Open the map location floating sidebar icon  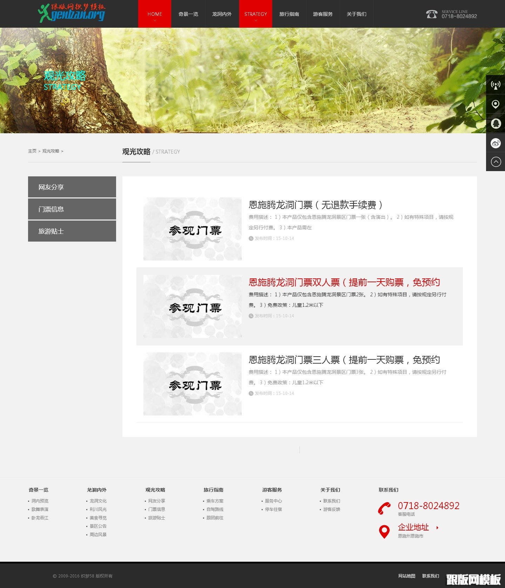coord(496,104)
